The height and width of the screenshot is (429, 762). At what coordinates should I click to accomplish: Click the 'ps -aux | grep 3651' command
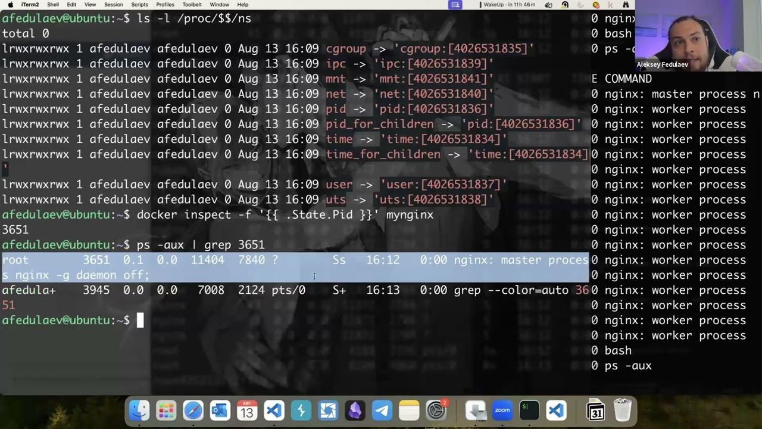201,245
